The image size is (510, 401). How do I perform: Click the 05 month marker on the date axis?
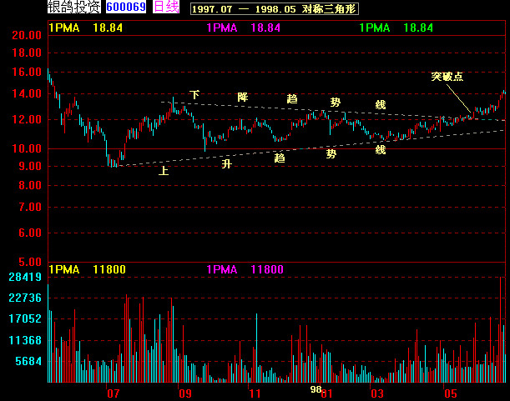click(451, 393)
